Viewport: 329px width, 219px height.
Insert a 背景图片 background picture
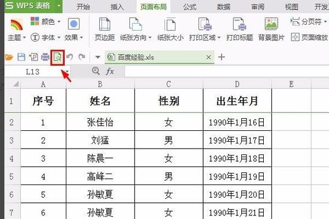271,29
